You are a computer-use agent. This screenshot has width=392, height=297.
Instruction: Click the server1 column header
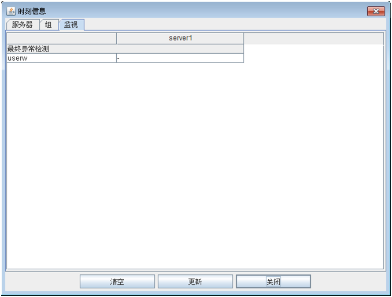click(x=180, y=39)
